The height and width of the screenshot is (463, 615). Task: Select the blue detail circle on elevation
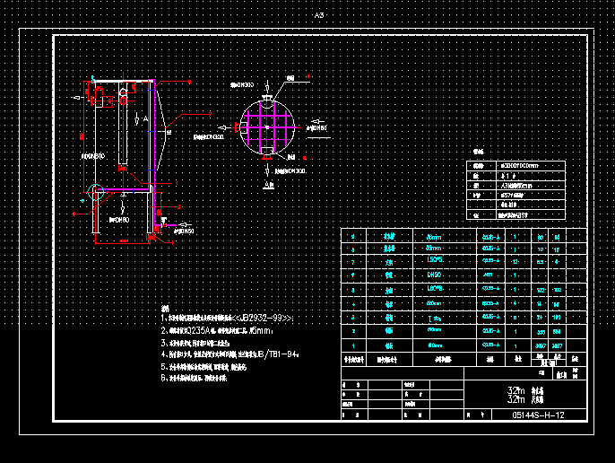coord(96,190)
